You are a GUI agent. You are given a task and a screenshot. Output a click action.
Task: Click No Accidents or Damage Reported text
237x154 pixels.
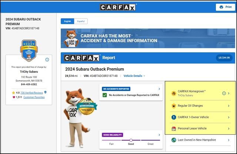tap(134, 95)
